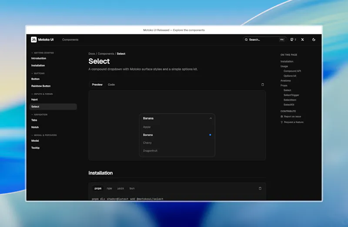The width and height of the screenshot is (348, 227).
Task: Jump to SelectKit props entry
Action: pyautogui.click(x=289, y=105)
